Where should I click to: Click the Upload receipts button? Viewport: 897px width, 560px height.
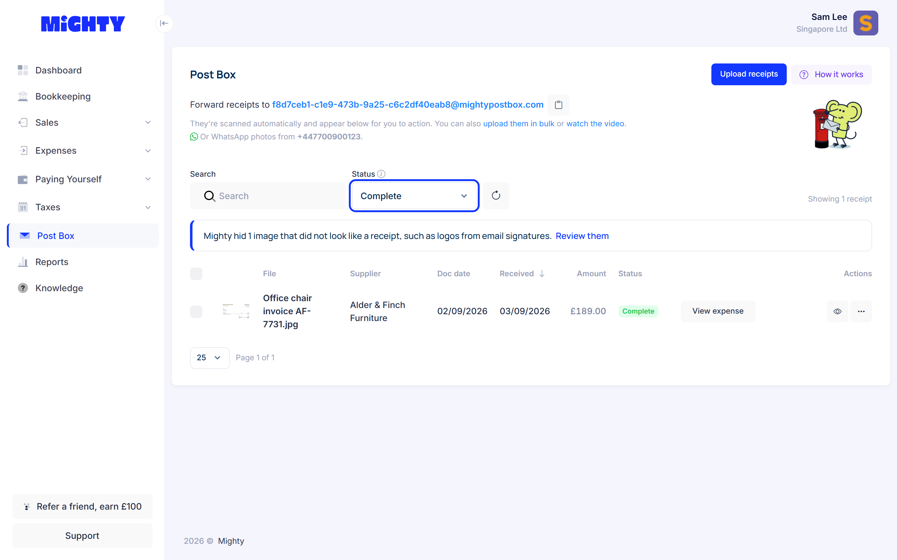(749, 74)
